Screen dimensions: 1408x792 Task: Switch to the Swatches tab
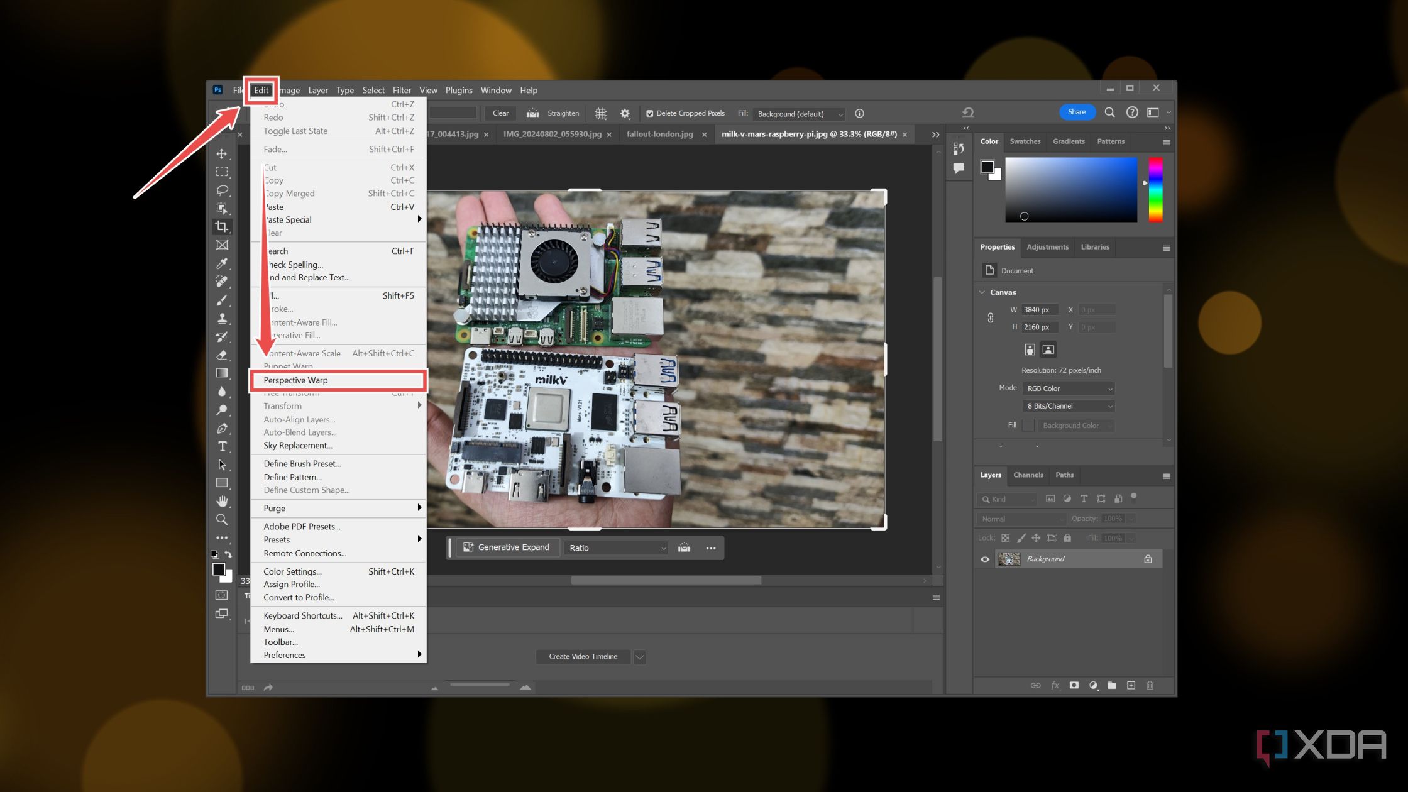(x=1025, y=141)
